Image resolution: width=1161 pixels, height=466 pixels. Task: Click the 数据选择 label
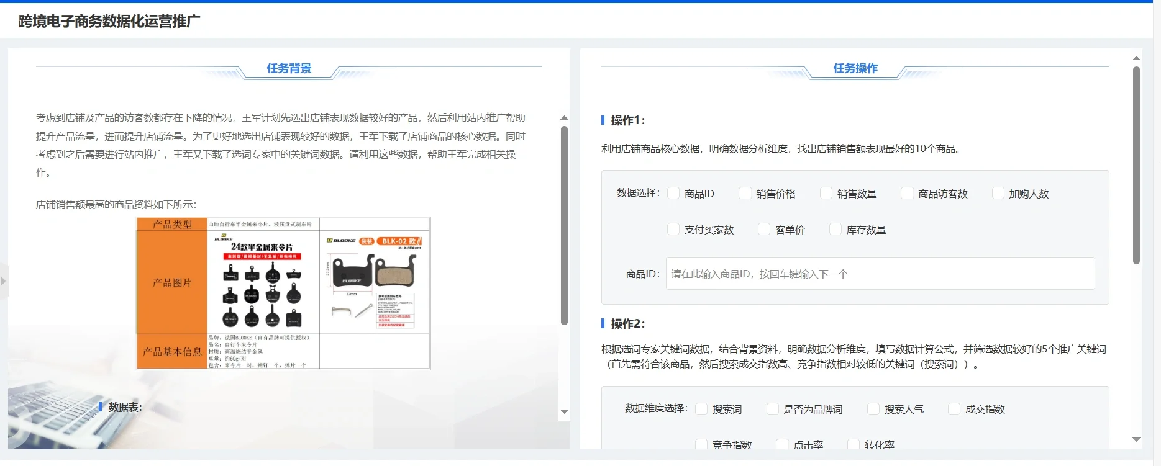click(x=637, y=193)
